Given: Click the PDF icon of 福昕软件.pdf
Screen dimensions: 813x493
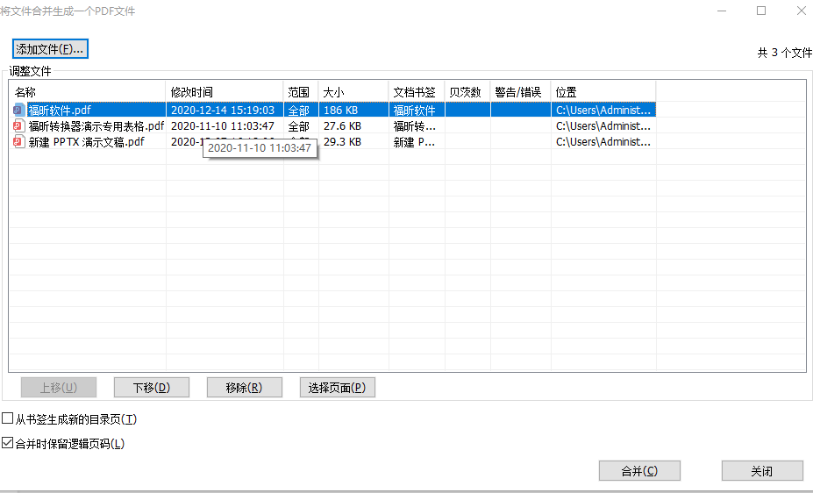Looking at the screenshot, I should point(19,110).
